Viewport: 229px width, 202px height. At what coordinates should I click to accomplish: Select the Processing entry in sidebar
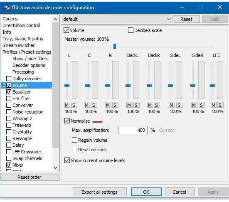[23, 72]
